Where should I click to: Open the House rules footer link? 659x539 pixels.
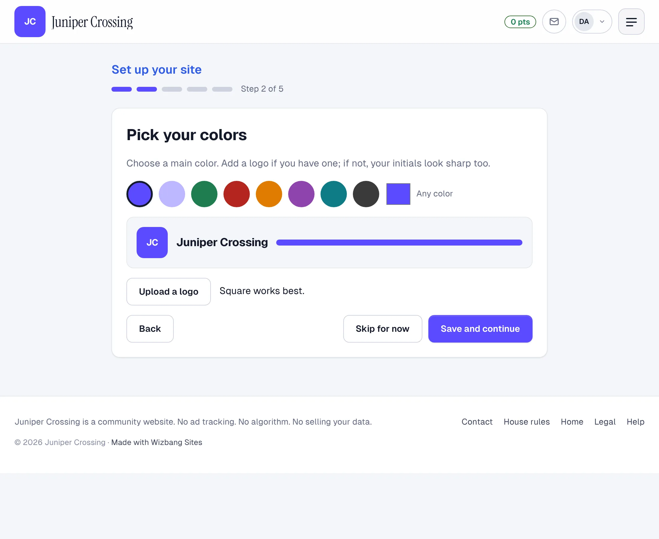[526, 422]
